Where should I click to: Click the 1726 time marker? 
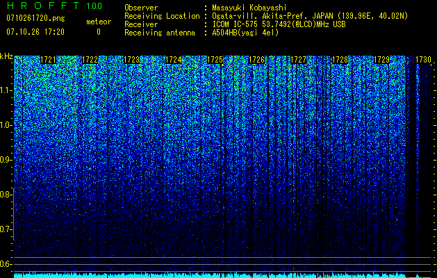[x=256, y=60]
